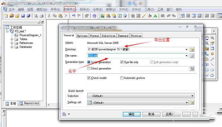Select the zoom in tool in palette

212,38
